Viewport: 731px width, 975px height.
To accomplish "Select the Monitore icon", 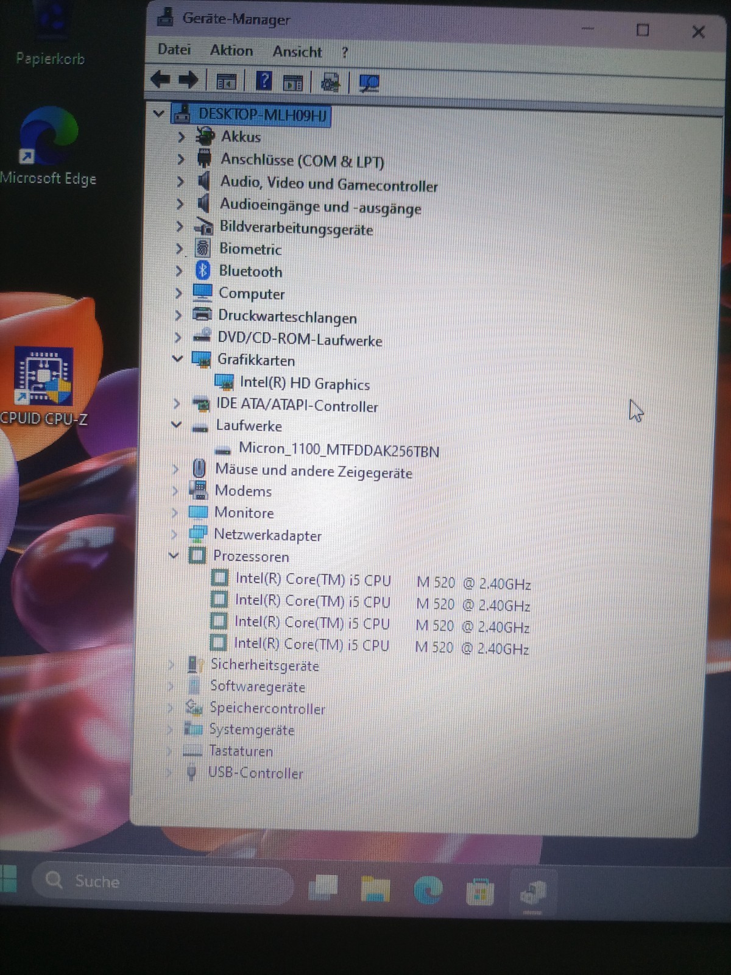I will [x=198, y=512].
